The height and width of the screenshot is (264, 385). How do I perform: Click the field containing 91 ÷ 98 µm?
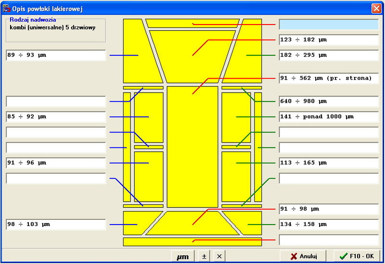pos(329,209)
